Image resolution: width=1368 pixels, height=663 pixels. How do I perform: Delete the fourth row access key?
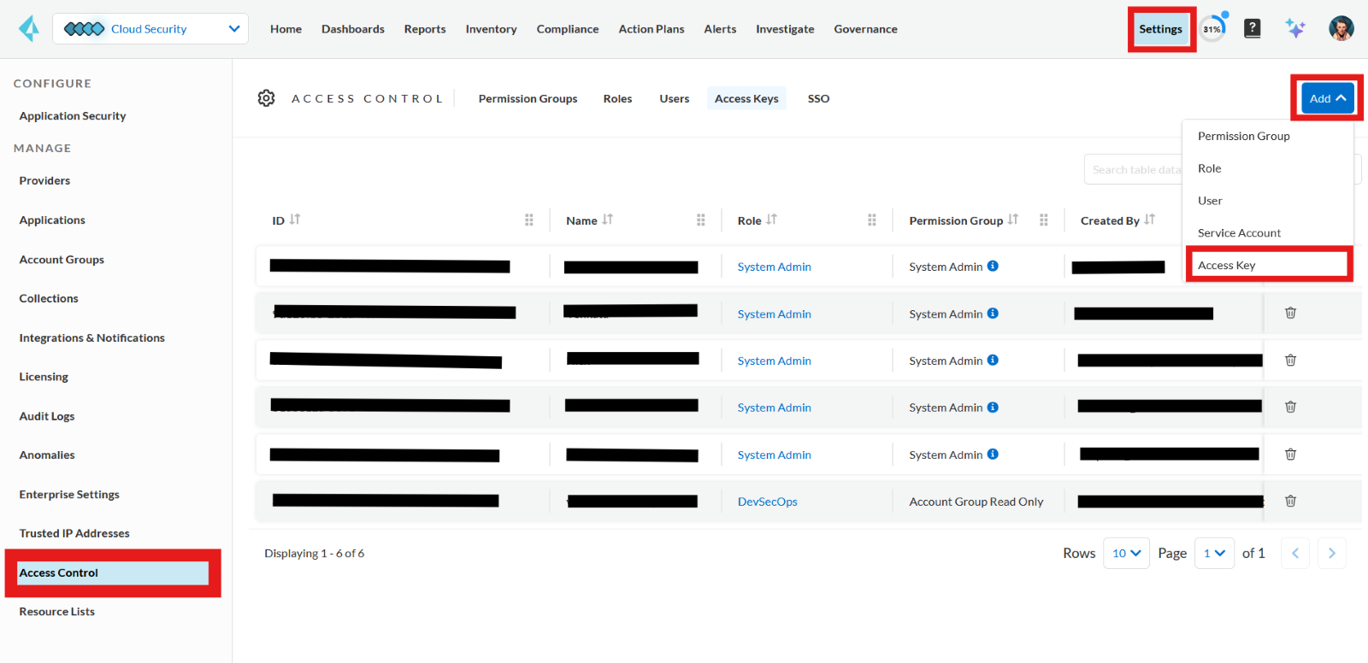click(x=1291, y=407)
